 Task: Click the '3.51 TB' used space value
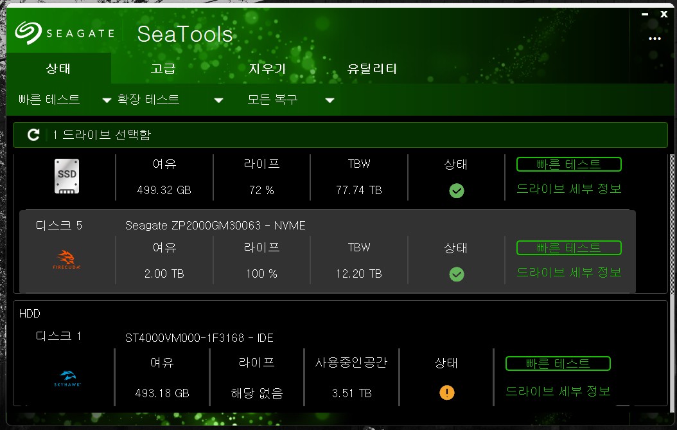coord(352,393)
